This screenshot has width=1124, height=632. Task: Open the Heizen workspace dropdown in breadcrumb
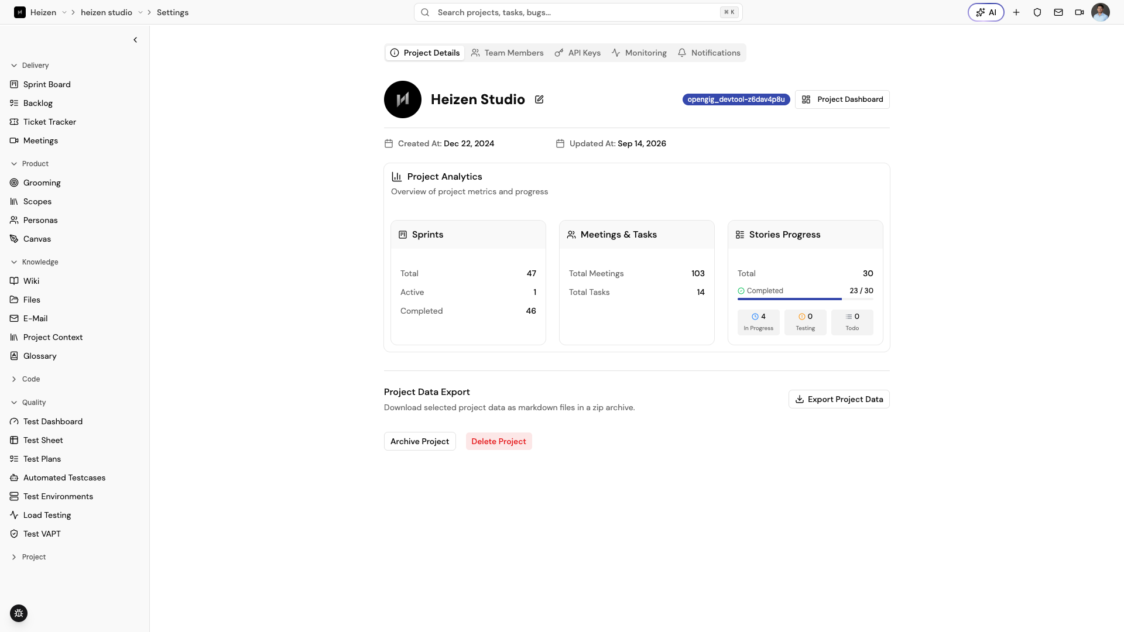point(64,12)
